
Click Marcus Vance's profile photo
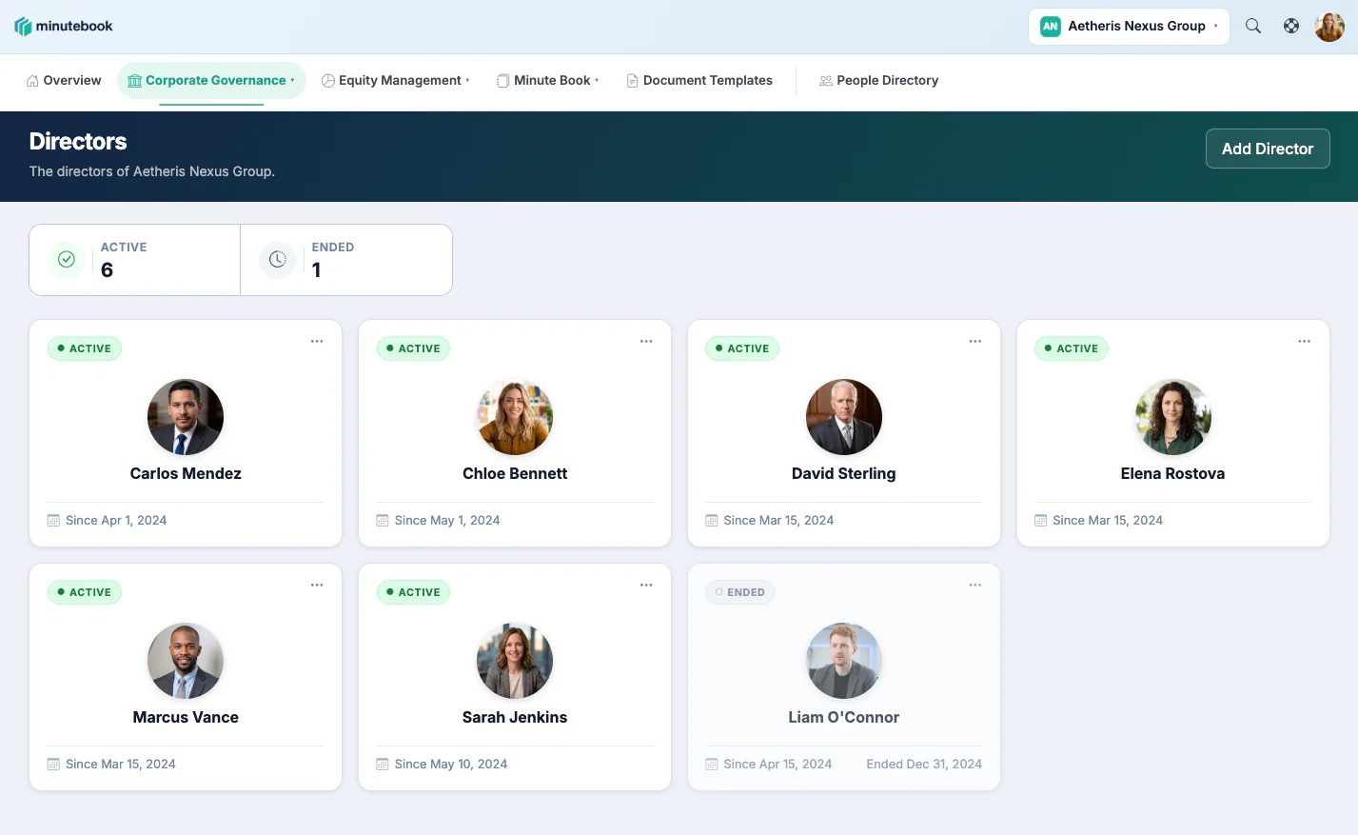click(186, 661)
